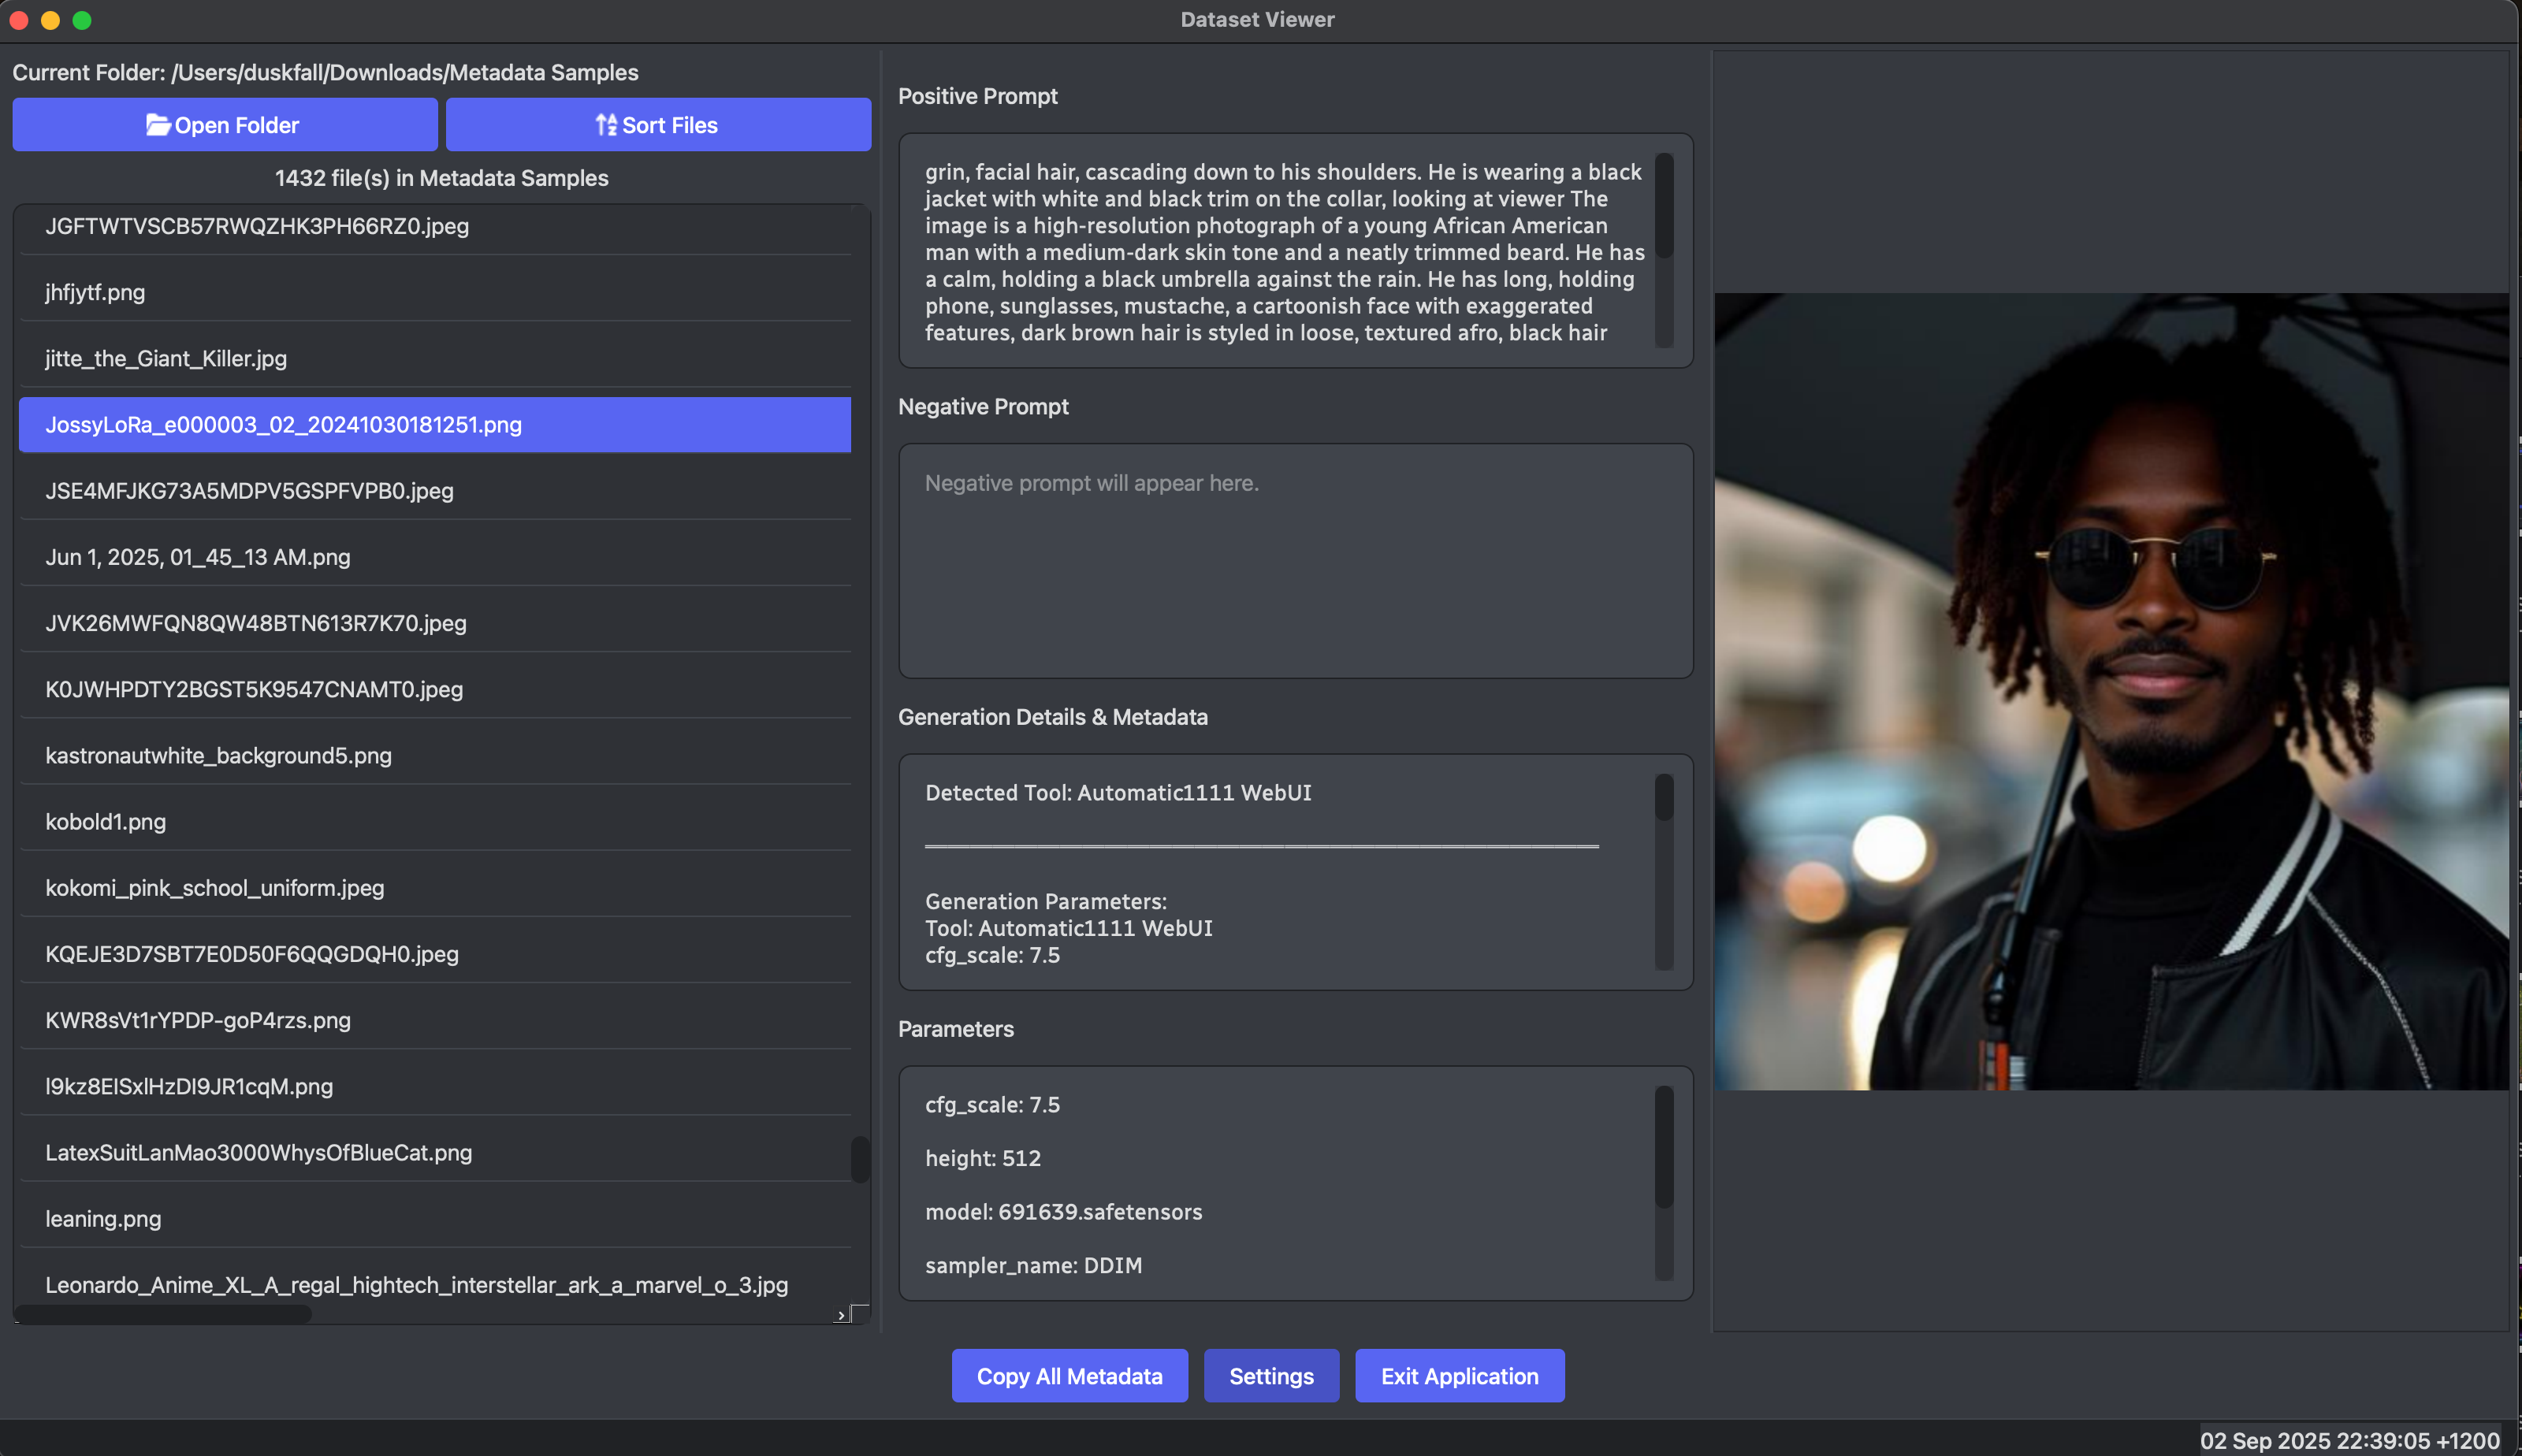Image resolution: width=2522 pixels, height=1456 pixels.
Task: Click the file list vertical scrollbar handle
Action: pyautogui.click(x=859, y=1159)
